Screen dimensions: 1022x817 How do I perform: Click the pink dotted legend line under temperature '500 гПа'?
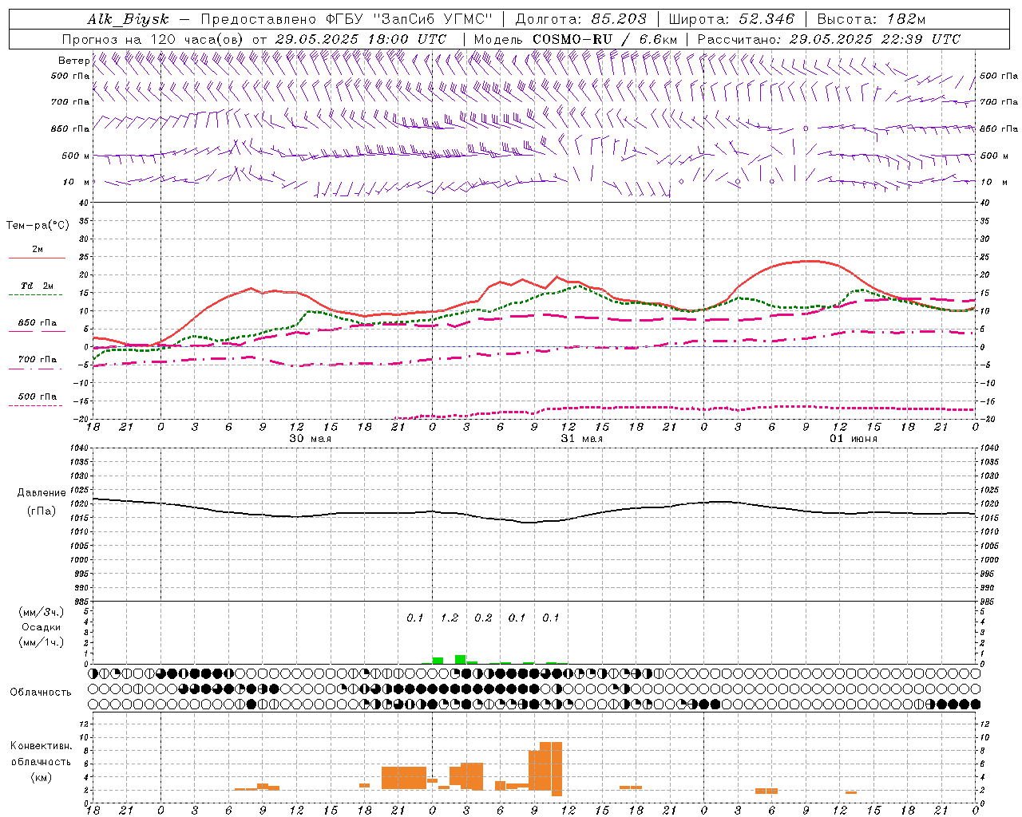35,406
